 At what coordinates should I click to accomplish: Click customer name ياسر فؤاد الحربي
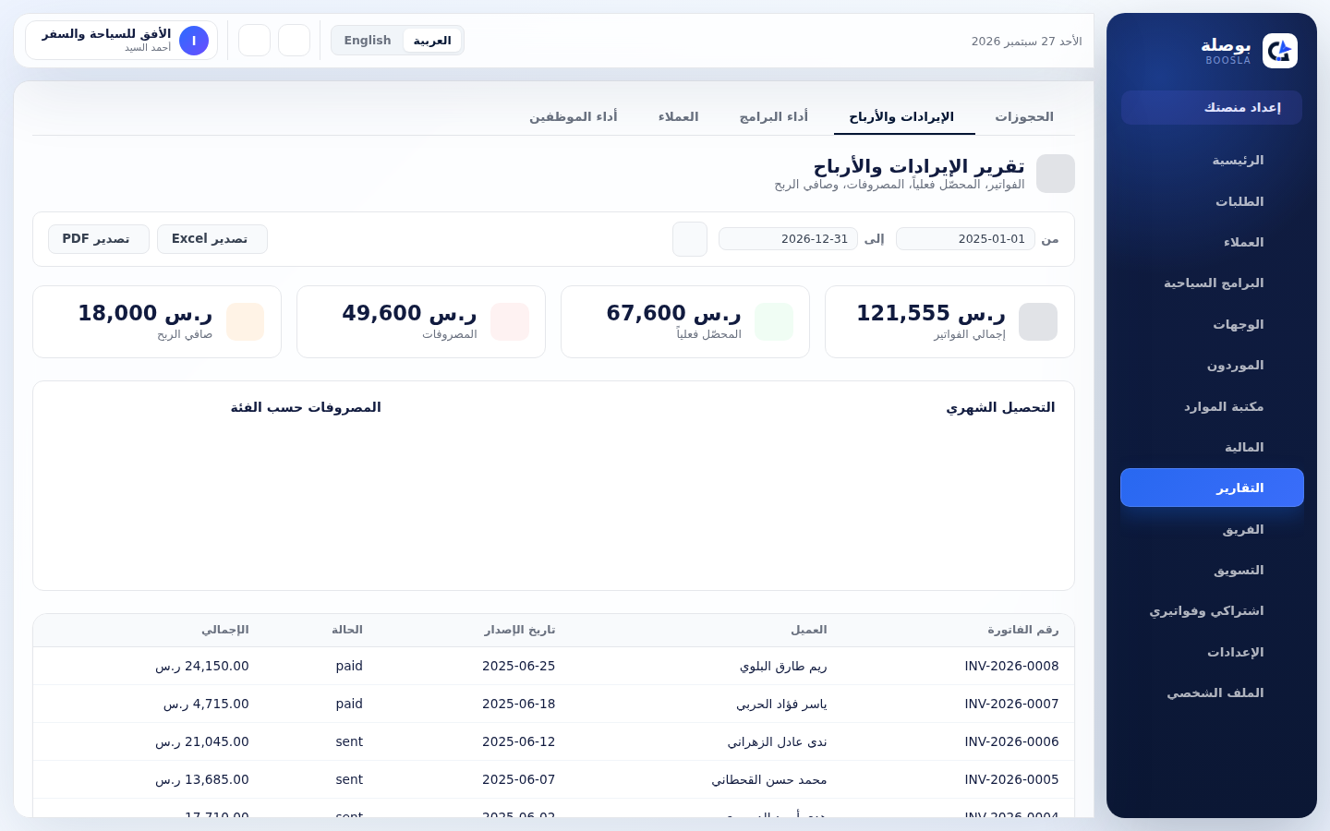click(x=781, y=704)
